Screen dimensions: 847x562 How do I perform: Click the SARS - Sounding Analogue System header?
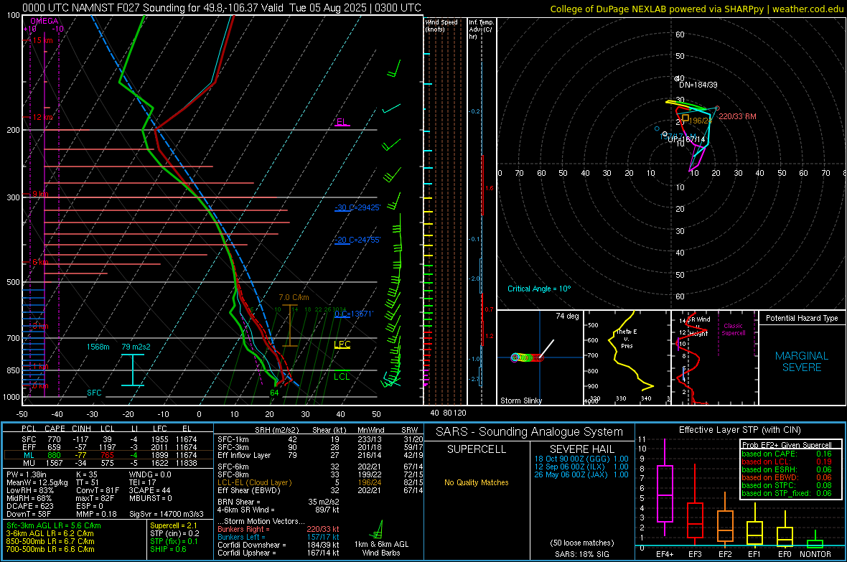click(x=530, y=432)
